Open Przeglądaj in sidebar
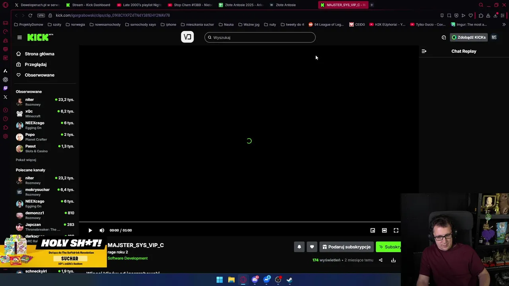 click(31, 64)
